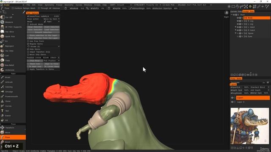
Task: Expand the L Hand tree node
Action: click(x=235, y=27)
